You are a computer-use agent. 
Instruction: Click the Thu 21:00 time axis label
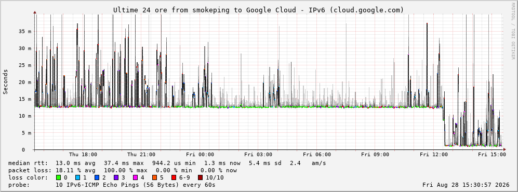coord(141,155)
